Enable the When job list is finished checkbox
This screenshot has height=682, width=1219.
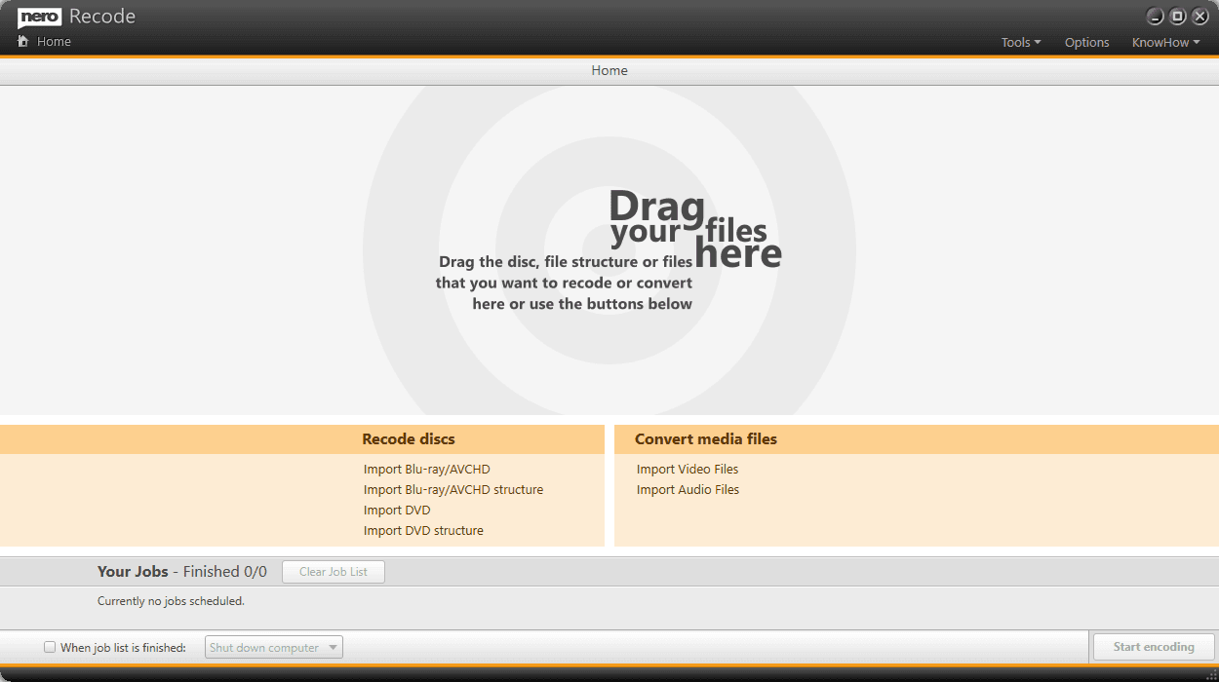coord(49,646)
